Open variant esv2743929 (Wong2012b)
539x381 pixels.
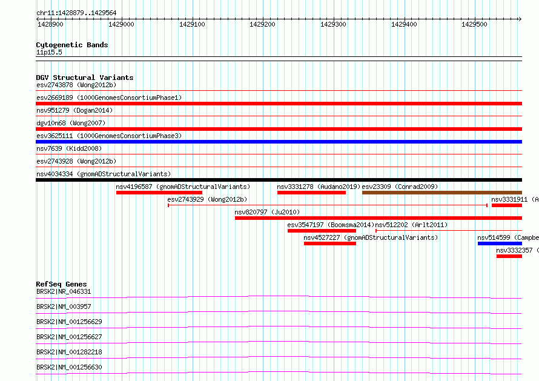pos(207,199)
